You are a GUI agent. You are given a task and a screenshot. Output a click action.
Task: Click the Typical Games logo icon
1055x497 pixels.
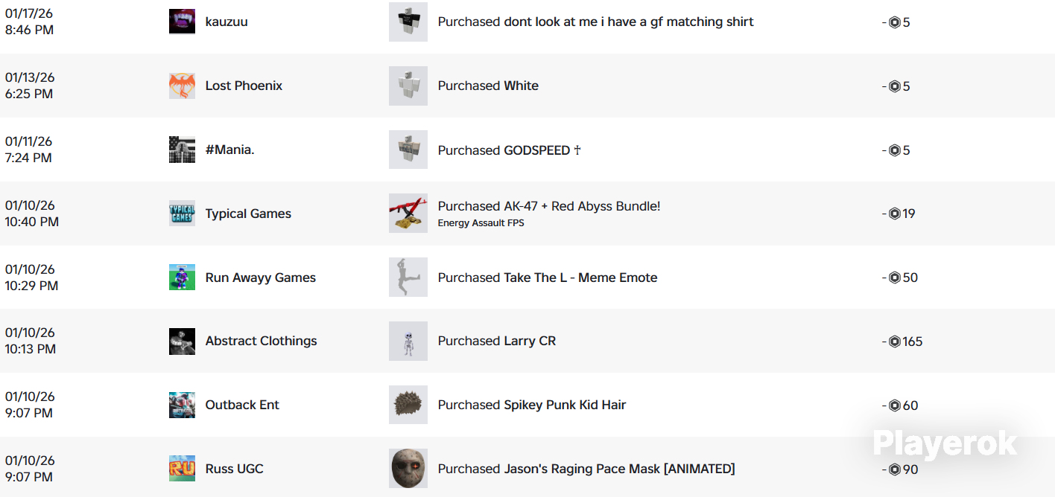pyautogui.click(x=182, y=214)
